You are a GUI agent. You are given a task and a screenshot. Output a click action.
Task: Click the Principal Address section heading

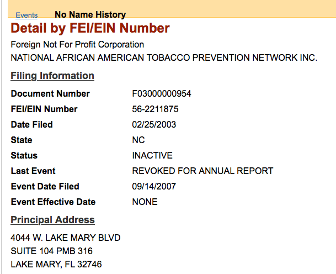pyautogui.click(x=52, y=220)
